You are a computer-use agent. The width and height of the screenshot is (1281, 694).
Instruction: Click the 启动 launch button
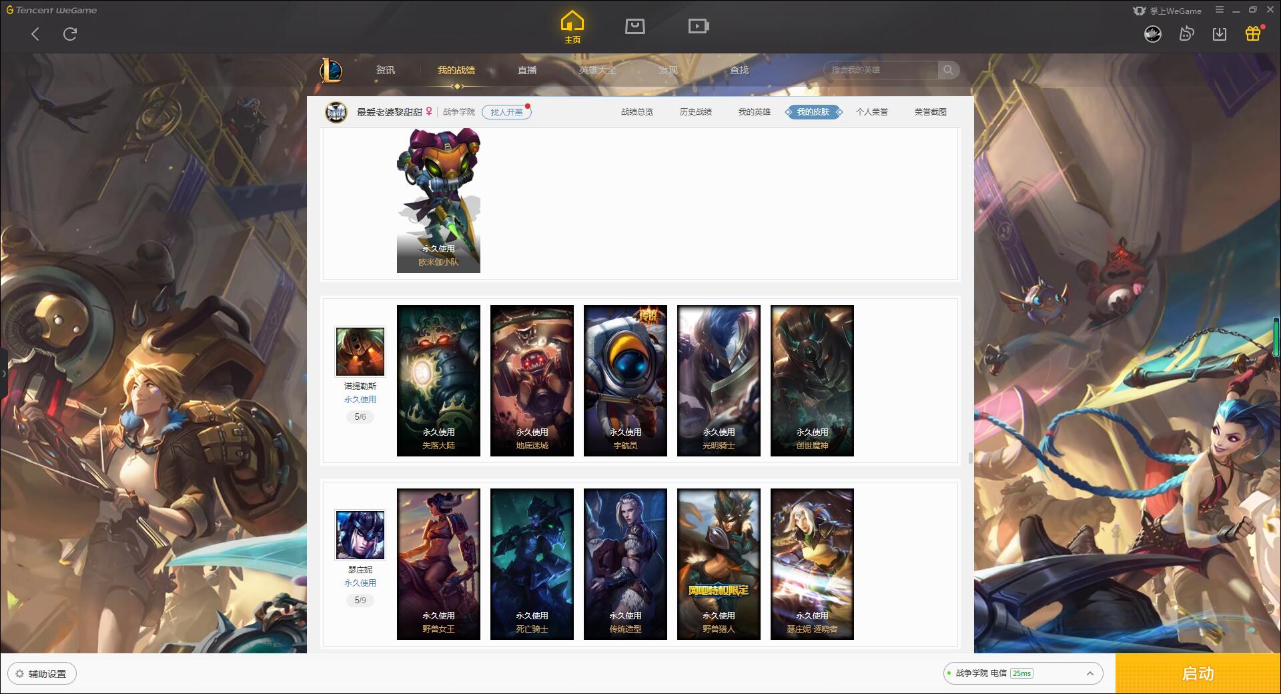(1198, 674)
